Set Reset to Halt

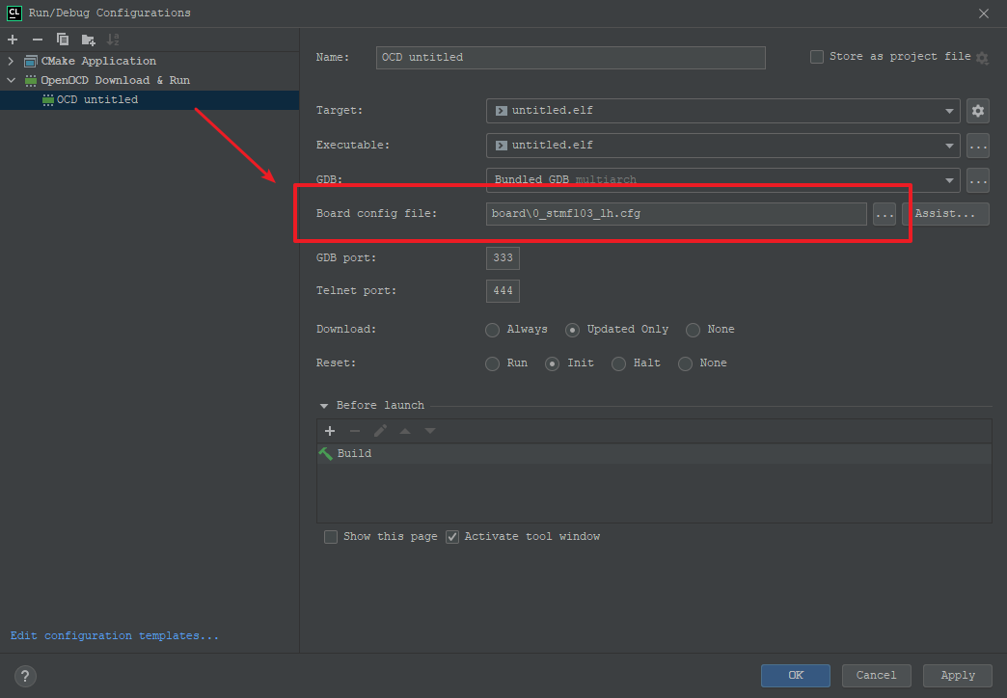coord(619,364)
